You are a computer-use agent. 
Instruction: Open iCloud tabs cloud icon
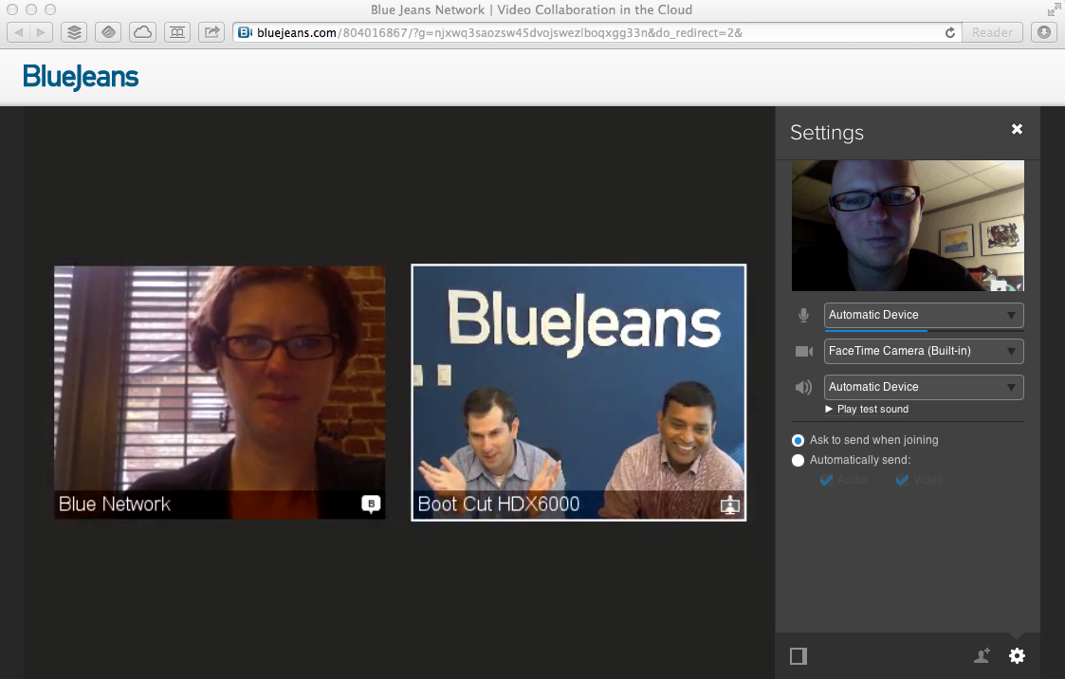pos(142,32)
